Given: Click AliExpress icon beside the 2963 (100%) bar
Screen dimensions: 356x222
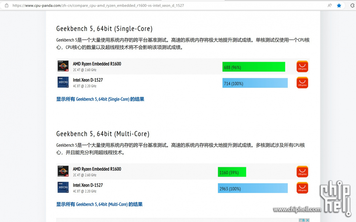Looking at the screenshot, I should pyautogui.click(x=302, y=188).
